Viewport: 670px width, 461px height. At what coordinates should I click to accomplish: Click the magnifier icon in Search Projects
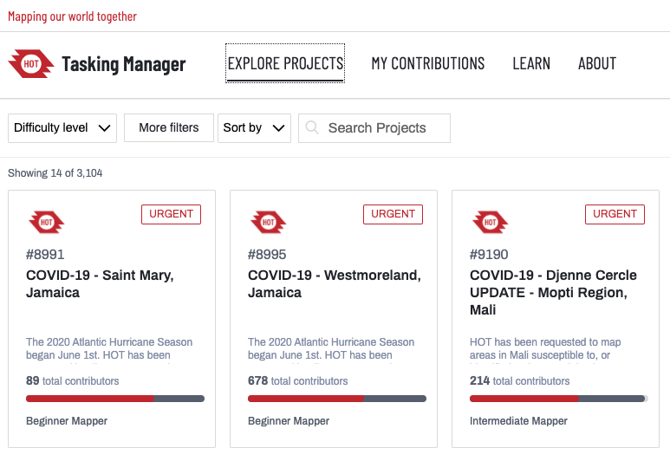[312, 127]
